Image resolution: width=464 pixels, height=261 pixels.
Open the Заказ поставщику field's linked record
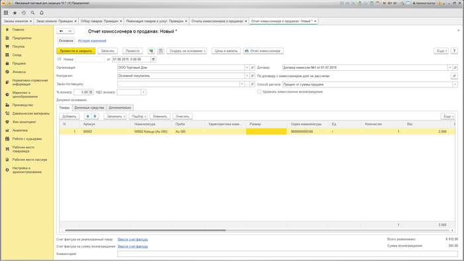[253, 84]
